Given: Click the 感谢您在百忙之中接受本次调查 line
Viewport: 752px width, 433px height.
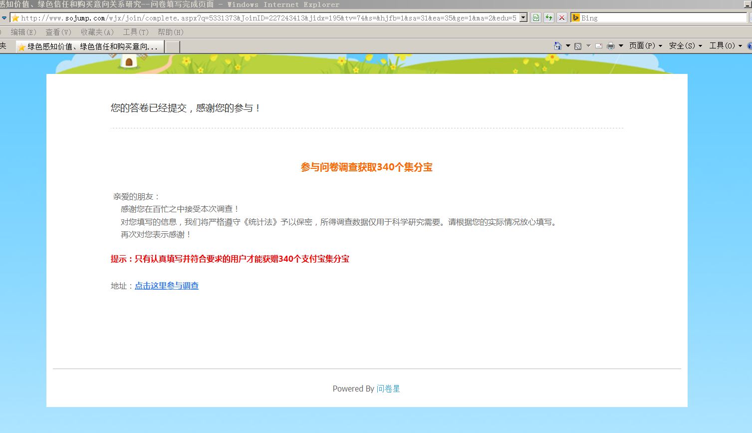Looking at the screenshot, I should pos(180,209).
